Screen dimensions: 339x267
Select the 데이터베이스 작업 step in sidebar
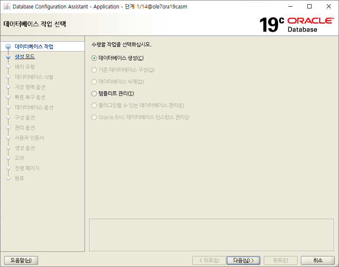pyautogui.click(x=34, y=46)
